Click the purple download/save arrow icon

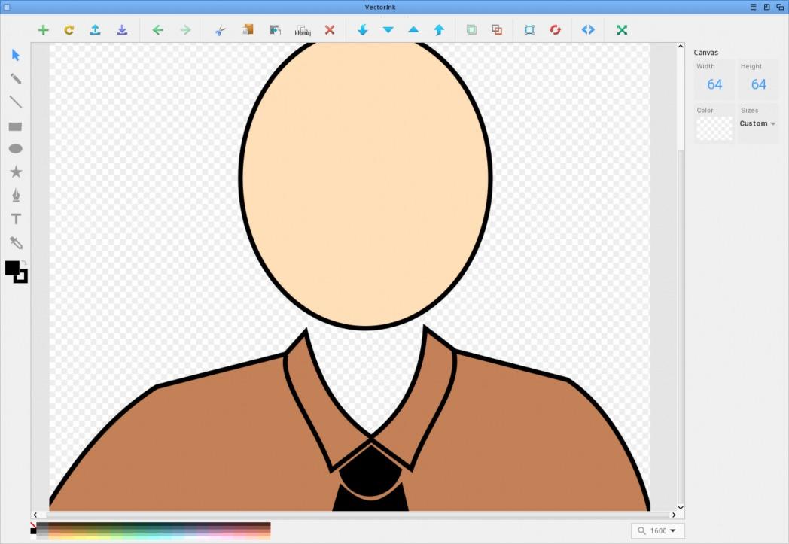122,30
